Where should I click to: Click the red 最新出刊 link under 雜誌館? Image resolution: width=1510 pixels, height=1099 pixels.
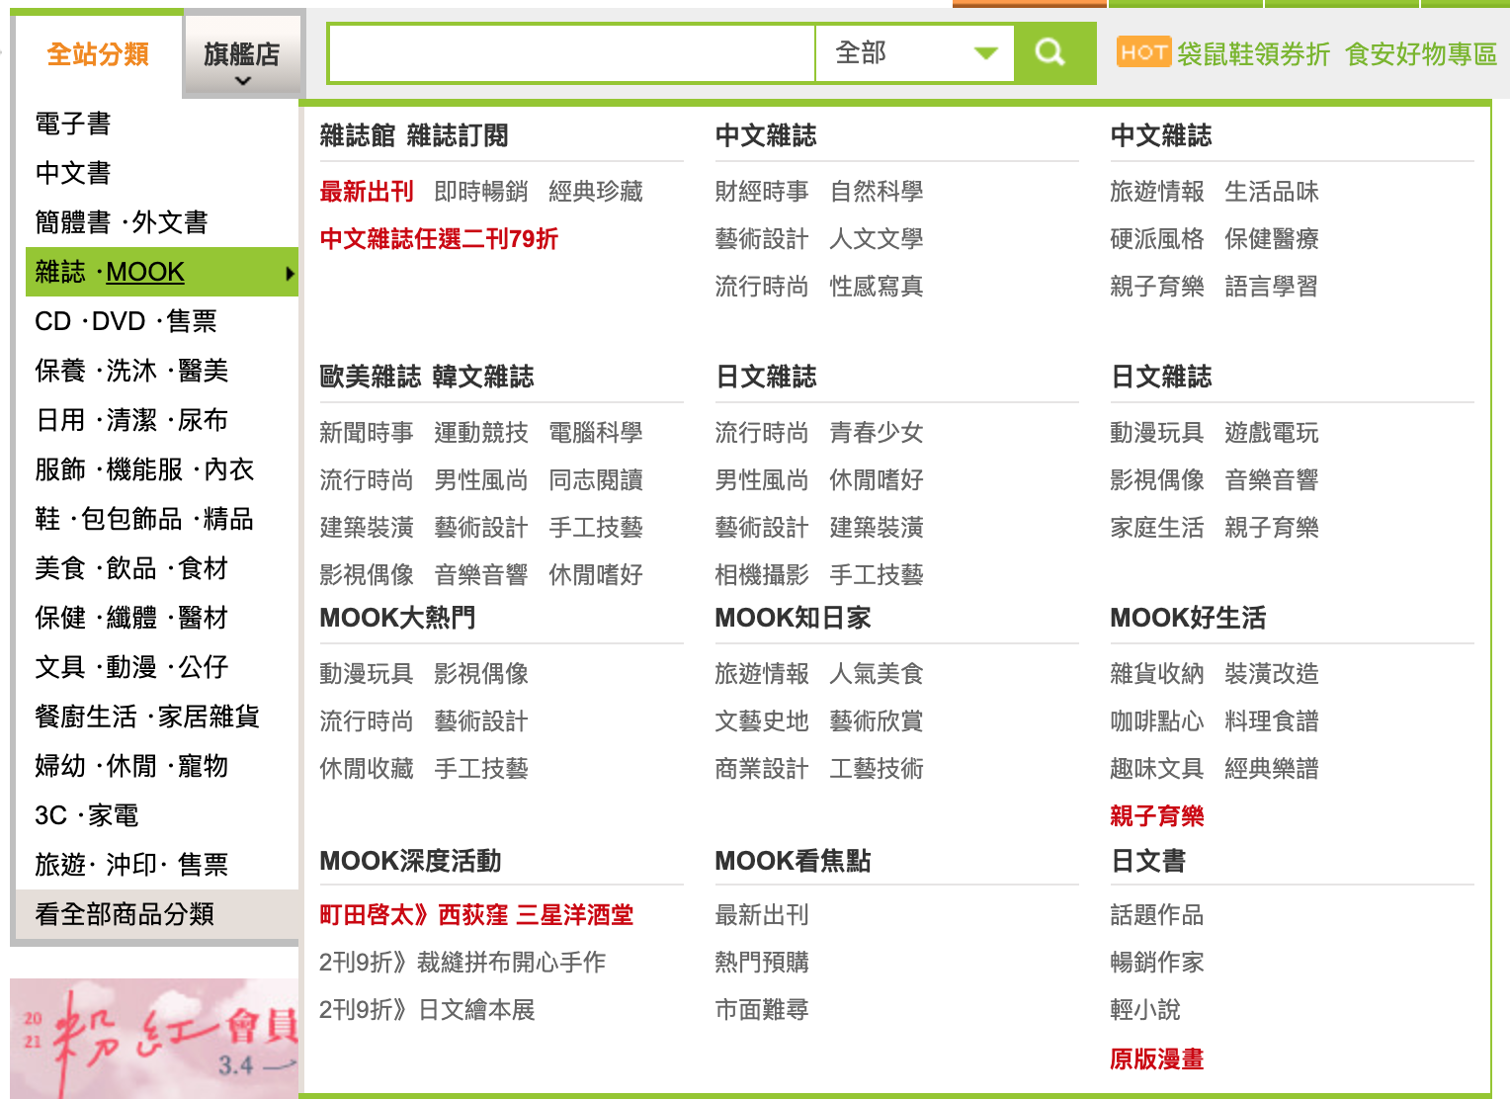pos(367,192)
